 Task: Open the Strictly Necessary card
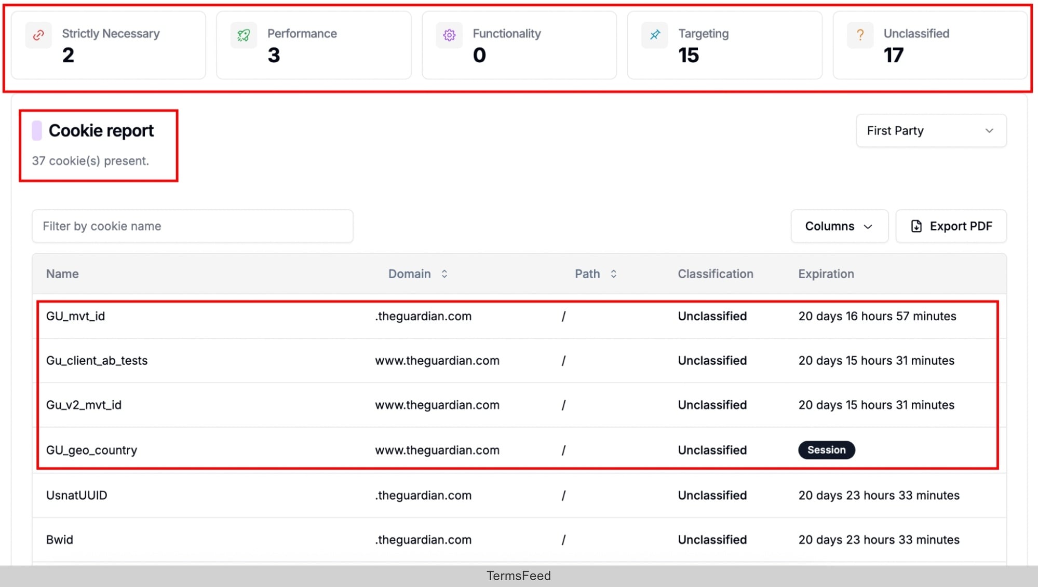(x=109, y=45)
